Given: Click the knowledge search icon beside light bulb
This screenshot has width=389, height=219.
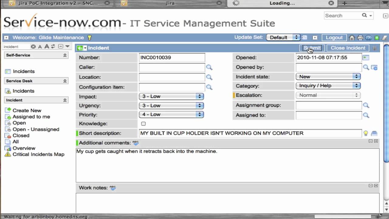Looking at the screenshot, I should coord(374,133).
